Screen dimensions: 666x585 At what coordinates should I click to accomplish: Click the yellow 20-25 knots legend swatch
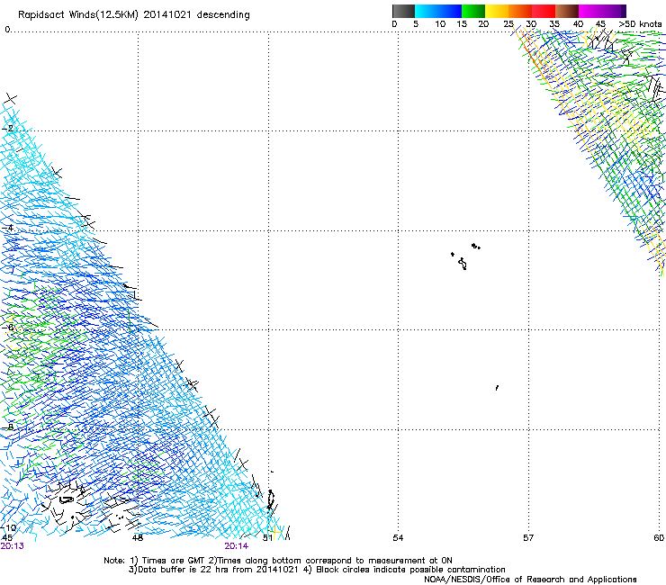click(x=497, y=11)
